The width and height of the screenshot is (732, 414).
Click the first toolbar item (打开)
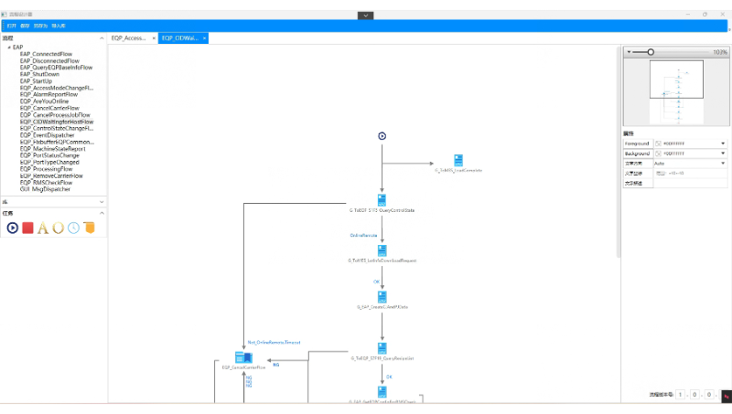pyautogui.click(x=12, y=26)
